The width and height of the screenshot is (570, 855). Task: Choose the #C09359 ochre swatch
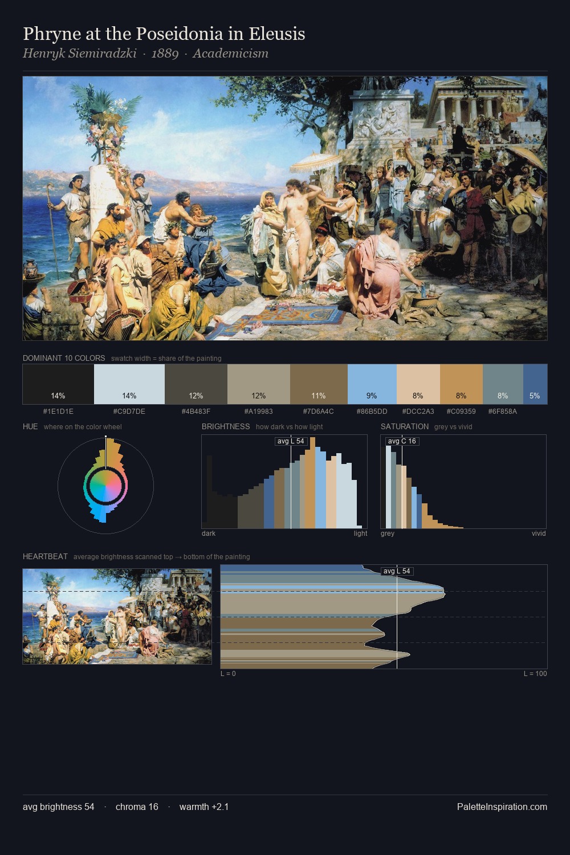[461, 384]
